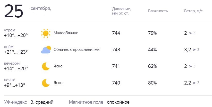Screen dimensions: 212x107
Task: Click the daytime pressure value 743
Action: pyautogui.click(x=116, y=50)
